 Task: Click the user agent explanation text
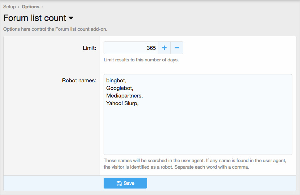195,164
